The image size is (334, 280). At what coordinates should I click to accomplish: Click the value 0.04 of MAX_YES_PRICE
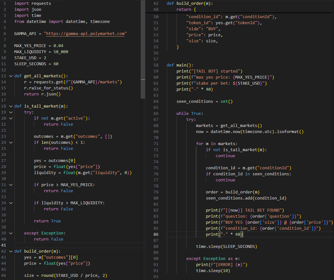click(x=58, y=46)
